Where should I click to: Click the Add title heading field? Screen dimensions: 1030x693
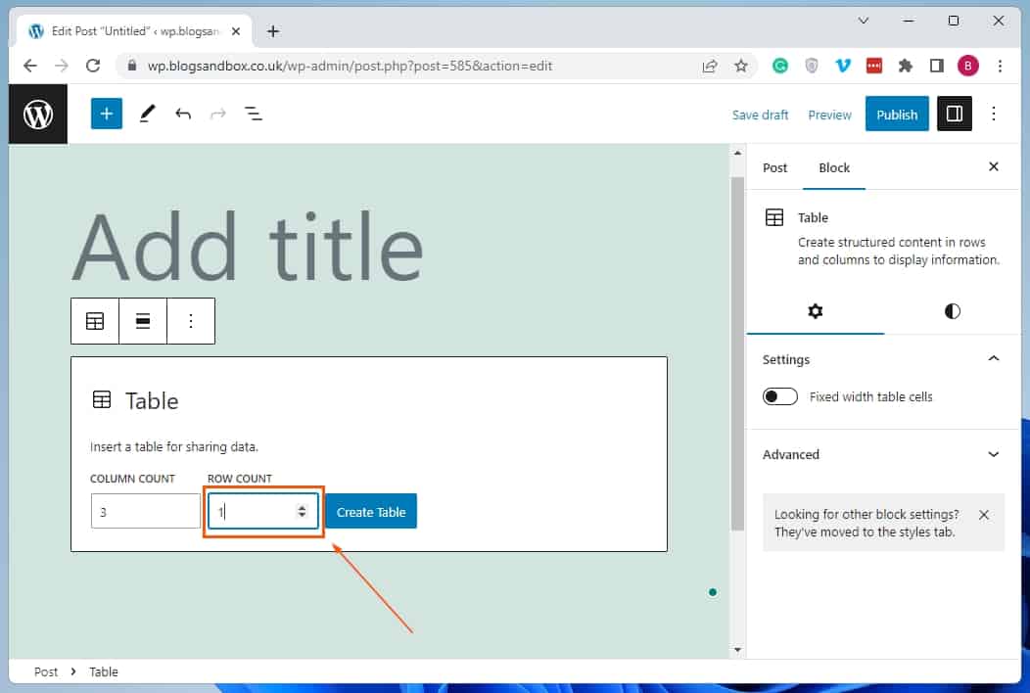pyautogui.click(x=247, y=247)
